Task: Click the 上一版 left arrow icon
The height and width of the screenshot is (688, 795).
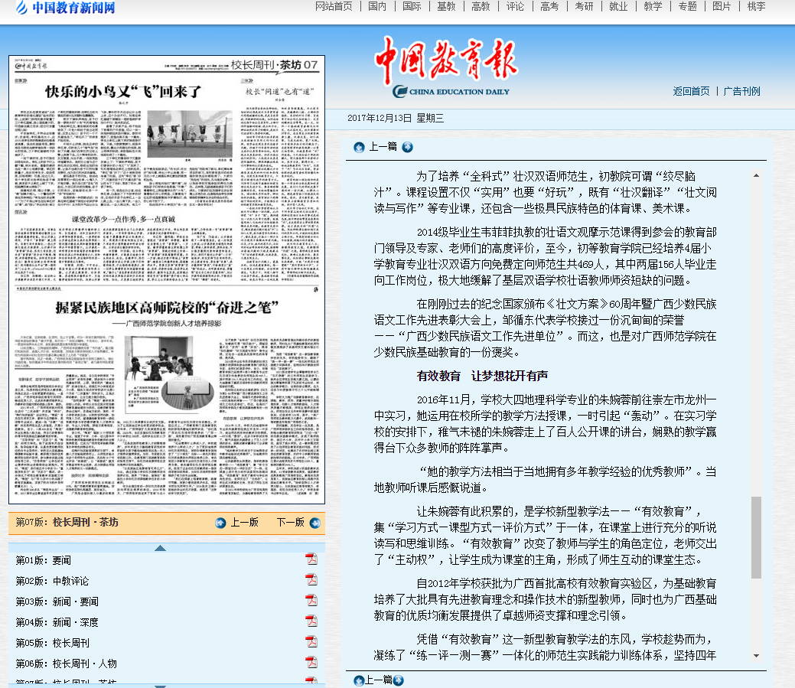Action: (220, 523)
